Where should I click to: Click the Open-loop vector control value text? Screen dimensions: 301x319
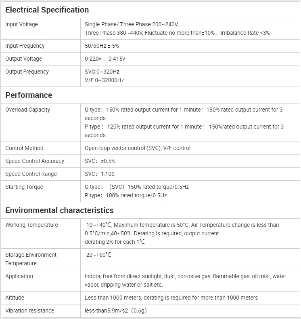[138, 148]
